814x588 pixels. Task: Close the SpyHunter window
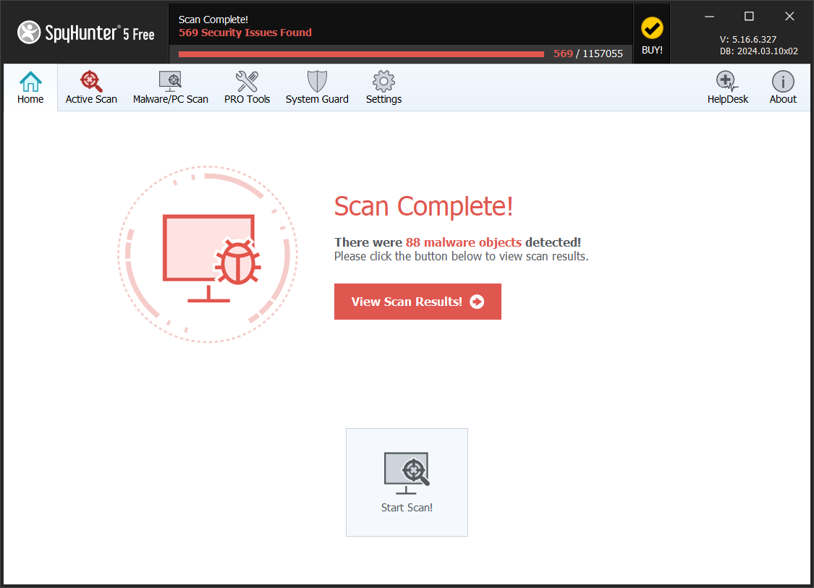point(789,16)
